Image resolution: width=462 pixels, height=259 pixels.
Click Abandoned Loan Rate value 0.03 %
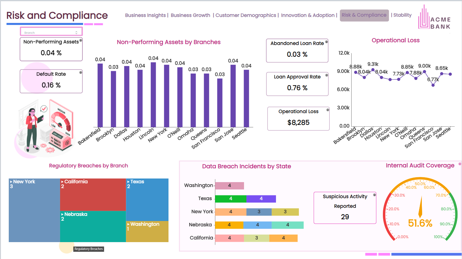coord(297,55)
